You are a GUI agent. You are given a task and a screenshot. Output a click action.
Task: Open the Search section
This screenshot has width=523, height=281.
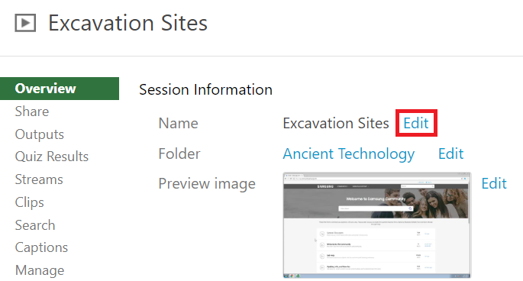[35, 225]
